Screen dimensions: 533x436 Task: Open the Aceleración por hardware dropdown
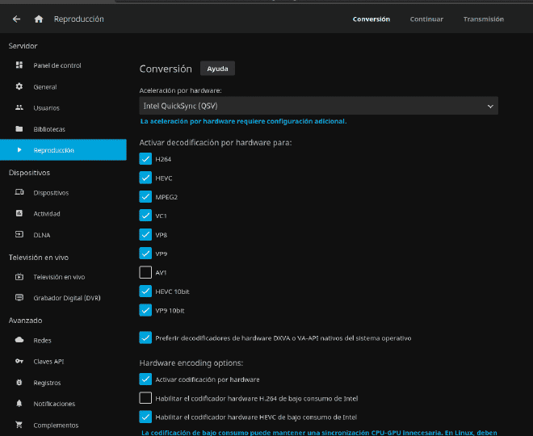318,106
